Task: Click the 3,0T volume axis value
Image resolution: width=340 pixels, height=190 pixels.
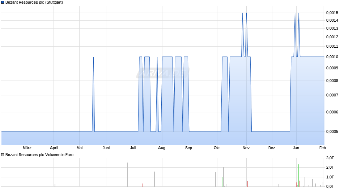Action: pyautogui.click(x=330, y=158)
